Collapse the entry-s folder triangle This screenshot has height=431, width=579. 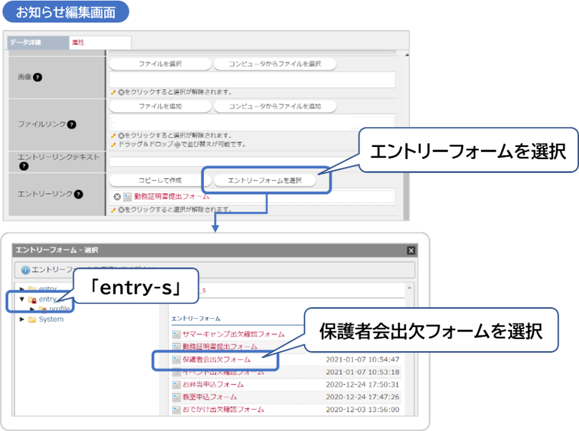[x=22, y=299]
